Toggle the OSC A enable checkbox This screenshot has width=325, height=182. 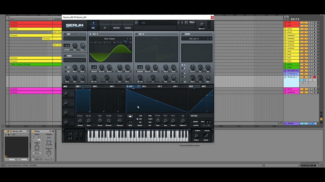tap(90, 34)
